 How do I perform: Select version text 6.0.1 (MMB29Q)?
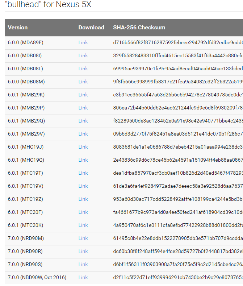pyautogui.click(x=26, y=121)
